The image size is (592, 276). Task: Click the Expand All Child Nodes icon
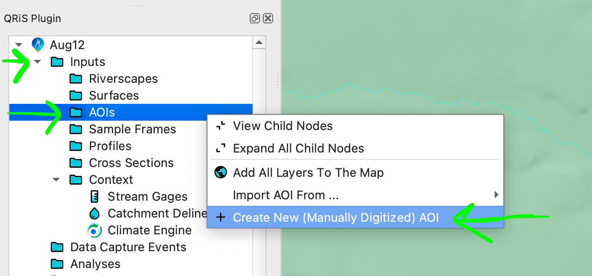tap(220, 148)
